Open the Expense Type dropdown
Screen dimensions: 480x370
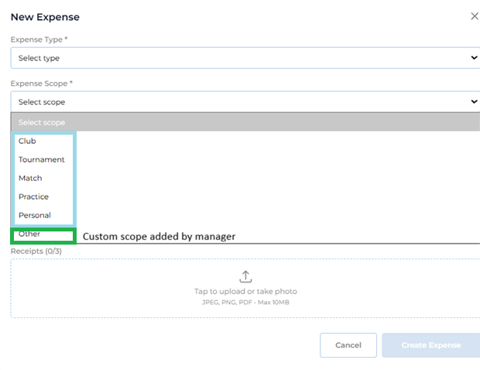point(245,58)
